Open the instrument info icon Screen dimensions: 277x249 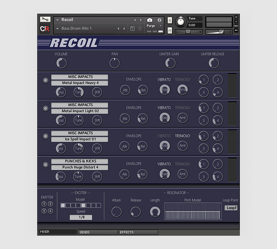click(159, 20)
